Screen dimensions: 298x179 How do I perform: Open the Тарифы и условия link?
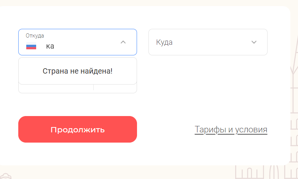pos(231,130)
